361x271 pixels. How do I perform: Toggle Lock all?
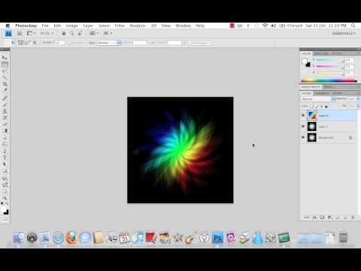click(x=326, y=106)
